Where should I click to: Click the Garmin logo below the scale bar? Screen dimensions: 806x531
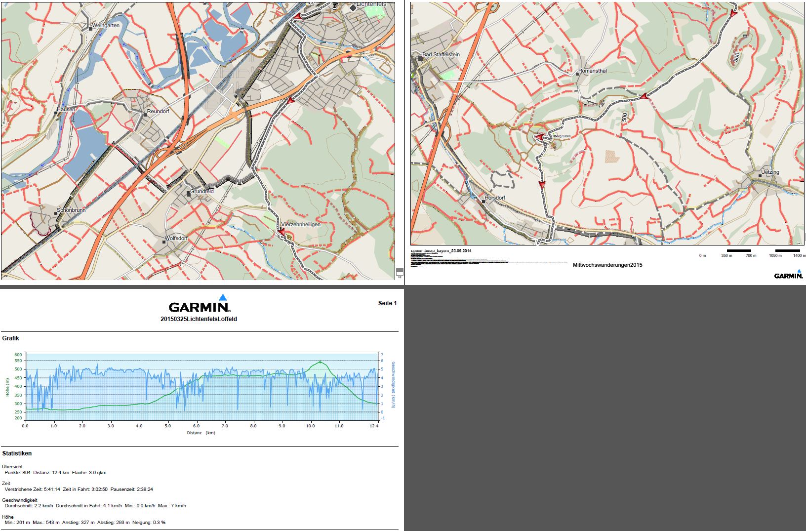[x=788, y=275]
